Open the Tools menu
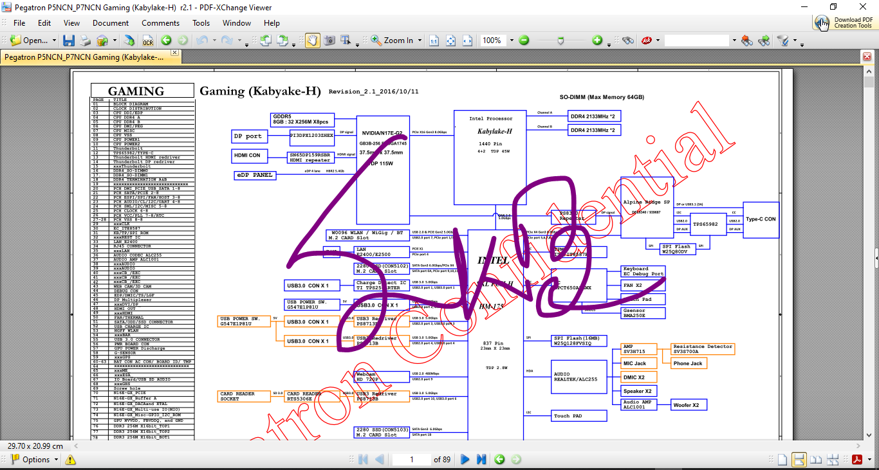 point(201,23)
